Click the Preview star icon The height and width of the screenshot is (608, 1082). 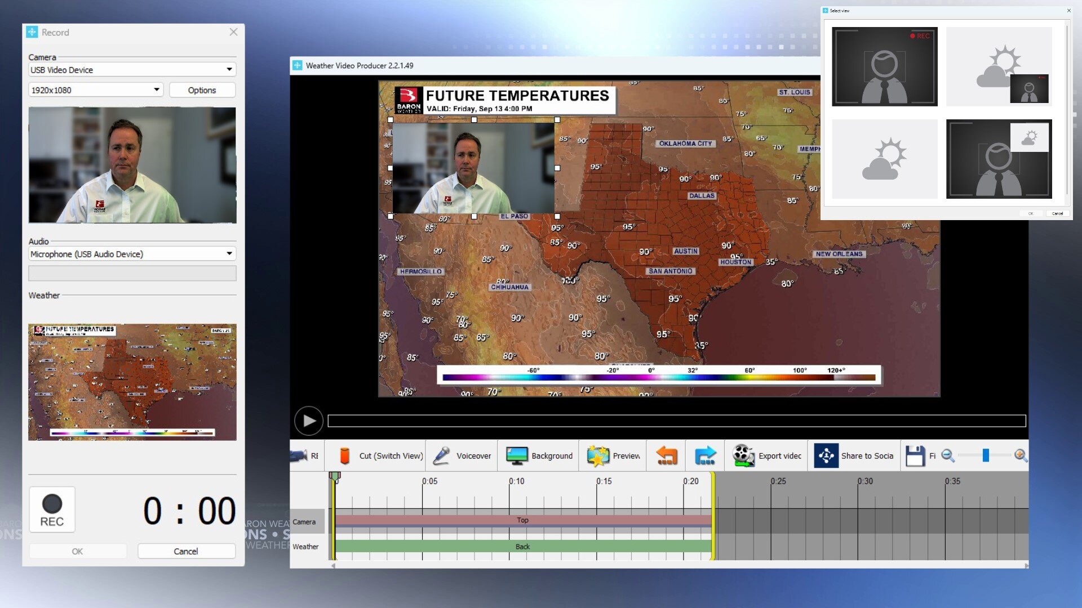point(597,456)
